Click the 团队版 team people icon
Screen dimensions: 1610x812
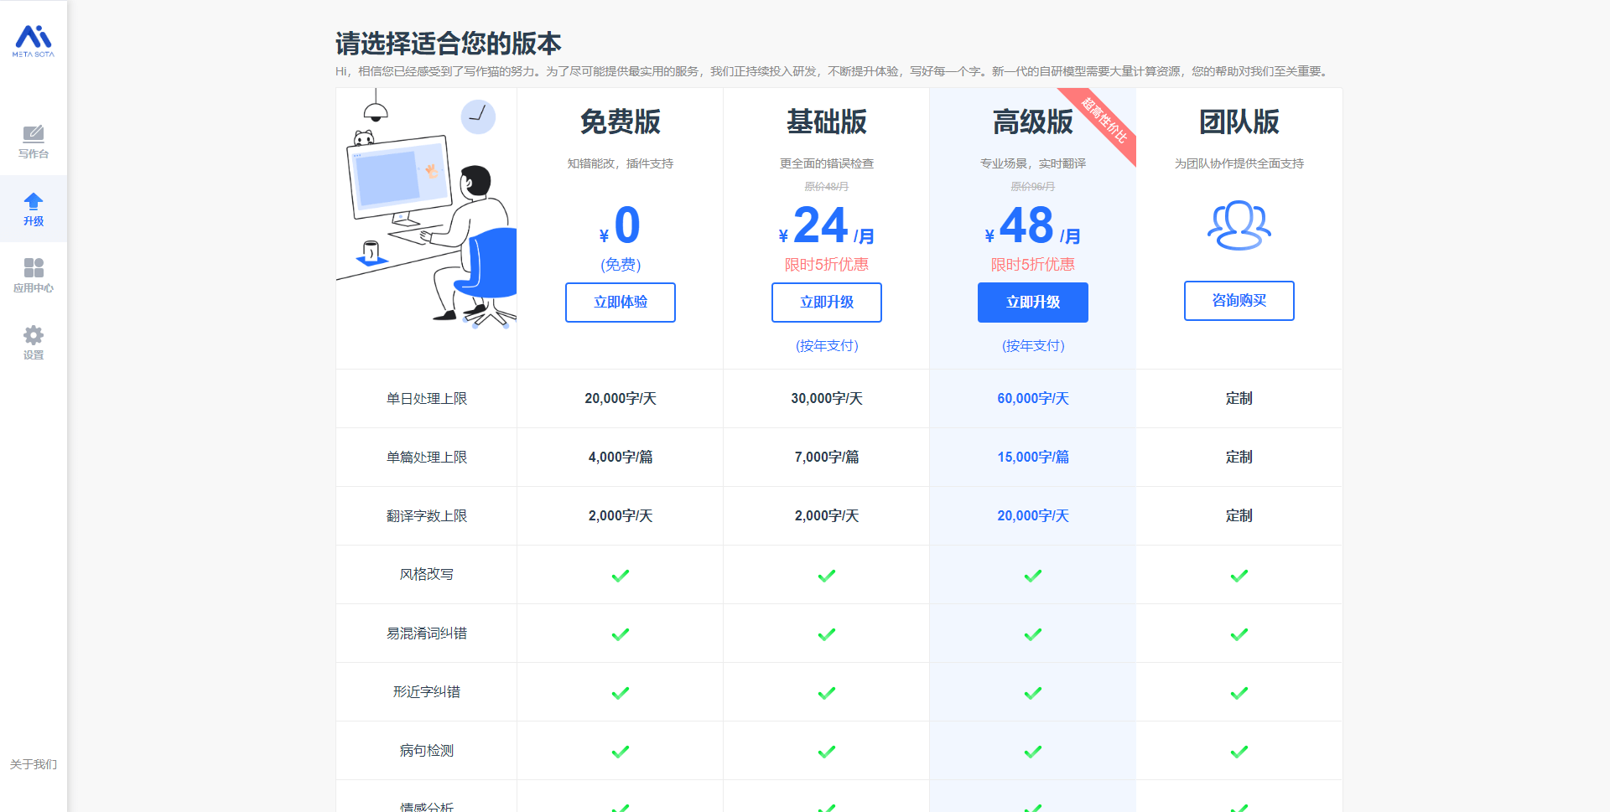point(1239,225)
